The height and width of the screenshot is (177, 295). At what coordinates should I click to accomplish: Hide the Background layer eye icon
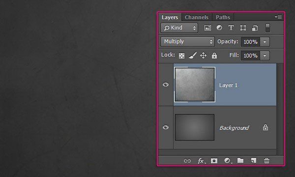click(x=166, y=127)
